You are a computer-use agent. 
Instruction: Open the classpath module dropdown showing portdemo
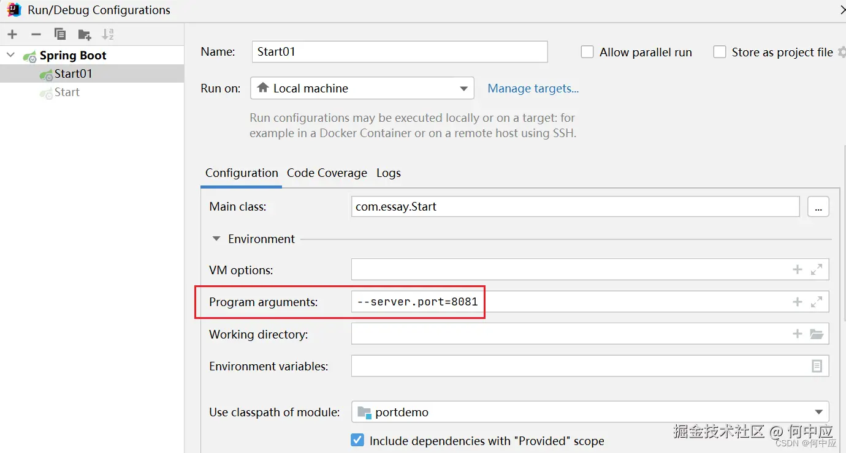[590, 412]
